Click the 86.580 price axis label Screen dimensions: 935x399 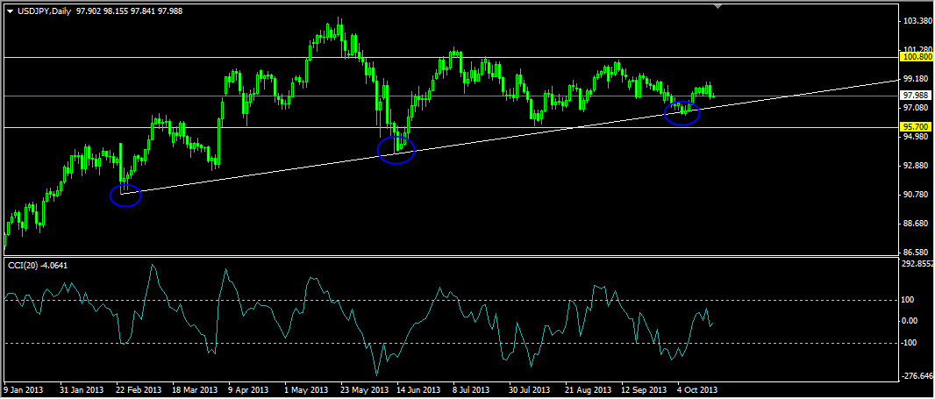tap(917, 253)
